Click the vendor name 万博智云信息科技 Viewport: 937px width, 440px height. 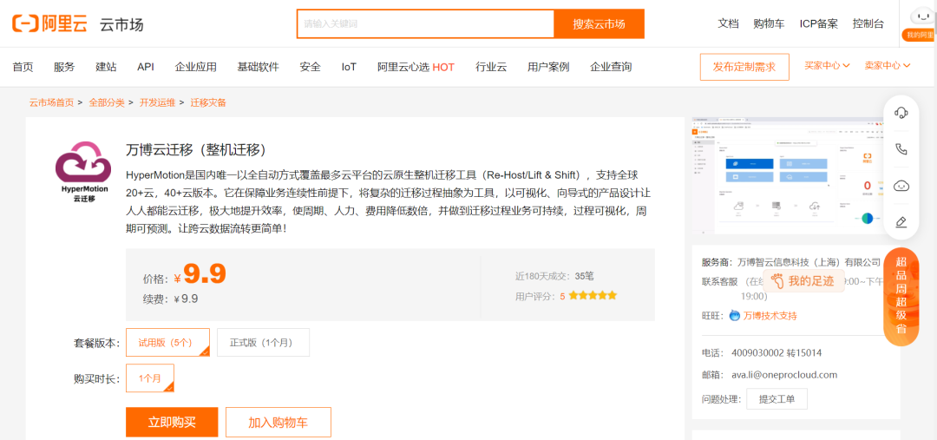pyautogui.click(x=809, y=262)
